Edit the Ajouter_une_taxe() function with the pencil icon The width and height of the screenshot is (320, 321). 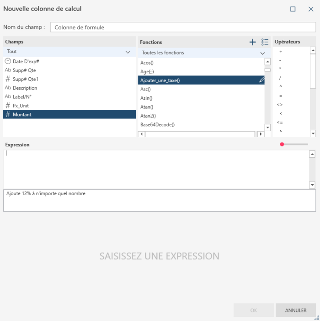[261, 80]
